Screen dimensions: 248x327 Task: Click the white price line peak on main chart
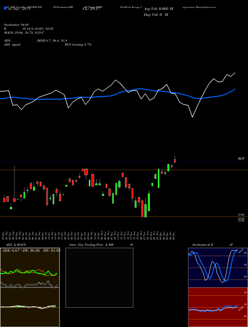[x=235, y=73]
